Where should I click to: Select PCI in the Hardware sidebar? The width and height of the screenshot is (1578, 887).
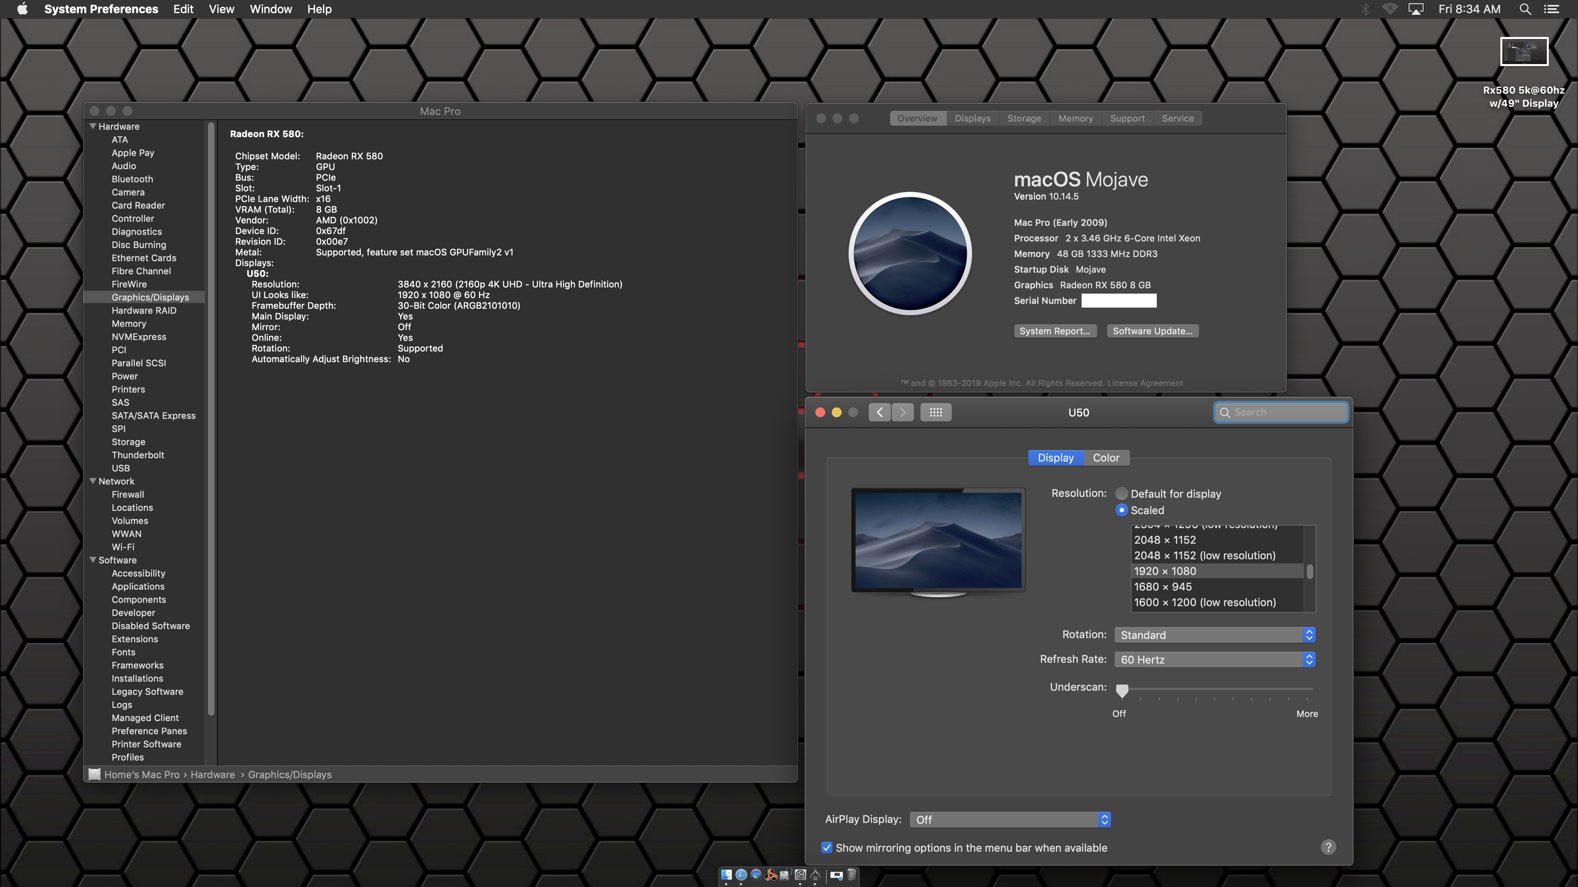[119, 350]
